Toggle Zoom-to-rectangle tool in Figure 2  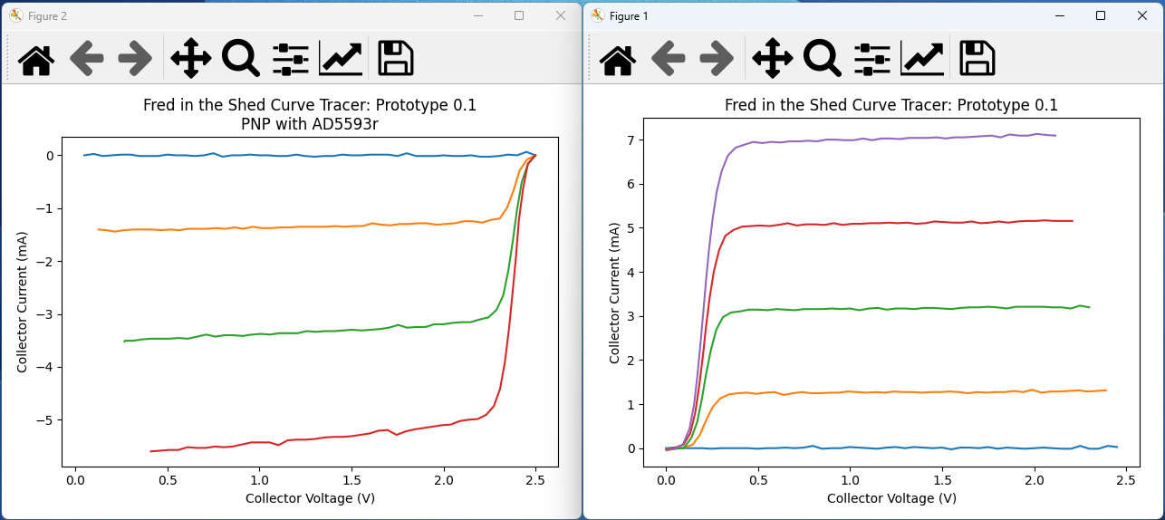[241, 58]
